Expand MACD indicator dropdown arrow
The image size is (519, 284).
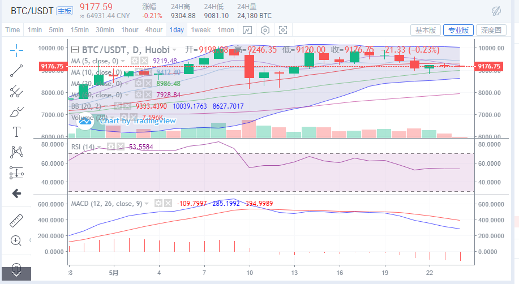[147, 204]
